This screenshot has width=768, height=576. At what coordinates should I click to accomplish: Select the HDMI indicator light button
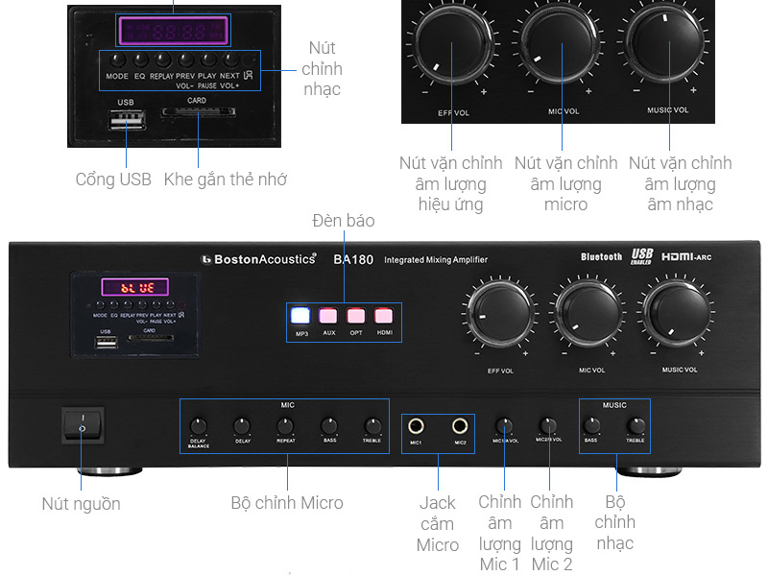tap(384, 316)
